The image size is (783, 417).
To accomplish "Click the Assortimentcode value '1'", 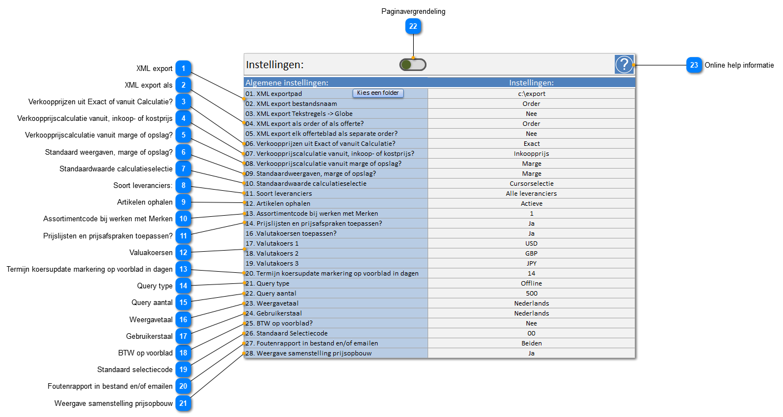I will [531, 213].
